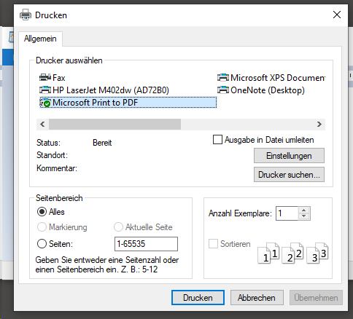This screenshot has width=353, height=319.
Task: Toggle the disabled Sortieren checkbox
Action: click(213, 244)
